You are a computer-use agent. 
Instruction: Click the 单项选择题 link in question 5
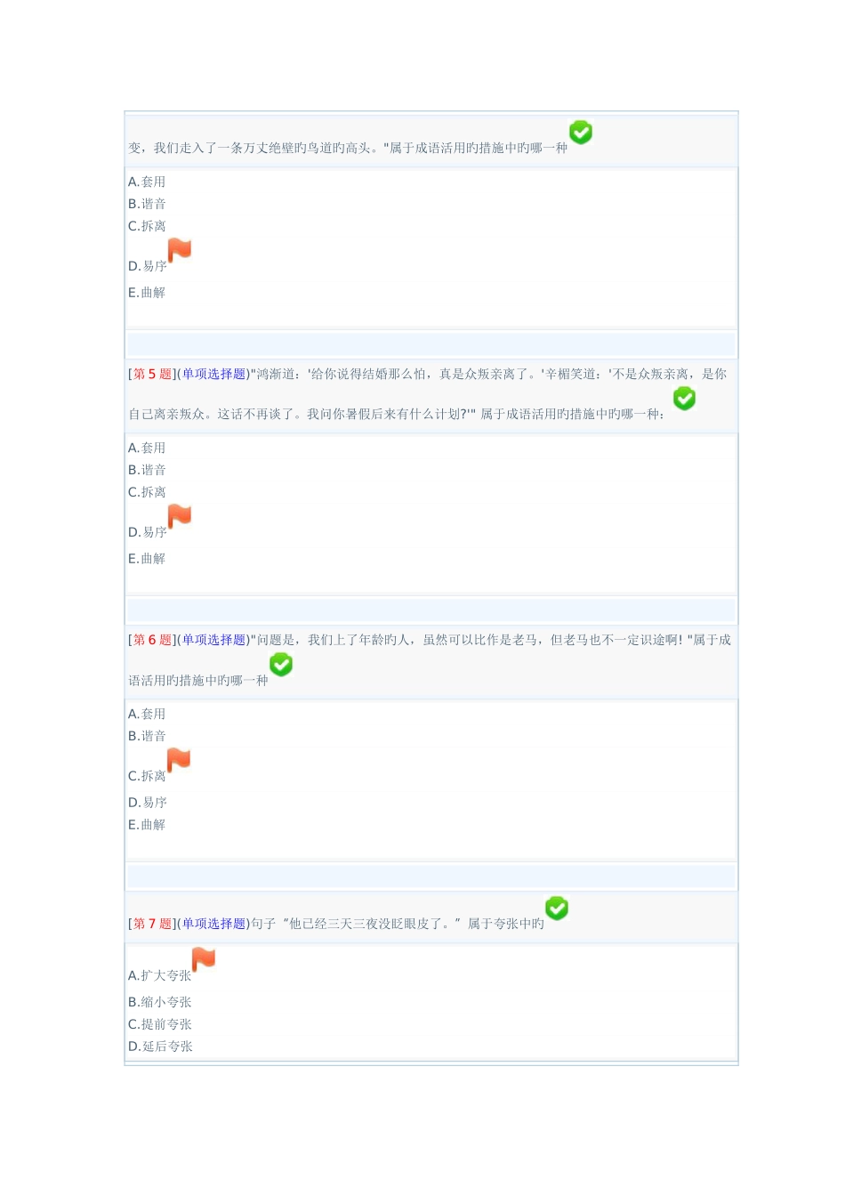(213, 375)
